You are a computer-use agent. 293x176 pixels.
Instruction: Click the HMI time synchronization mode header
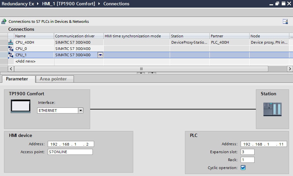click(137, 36)
